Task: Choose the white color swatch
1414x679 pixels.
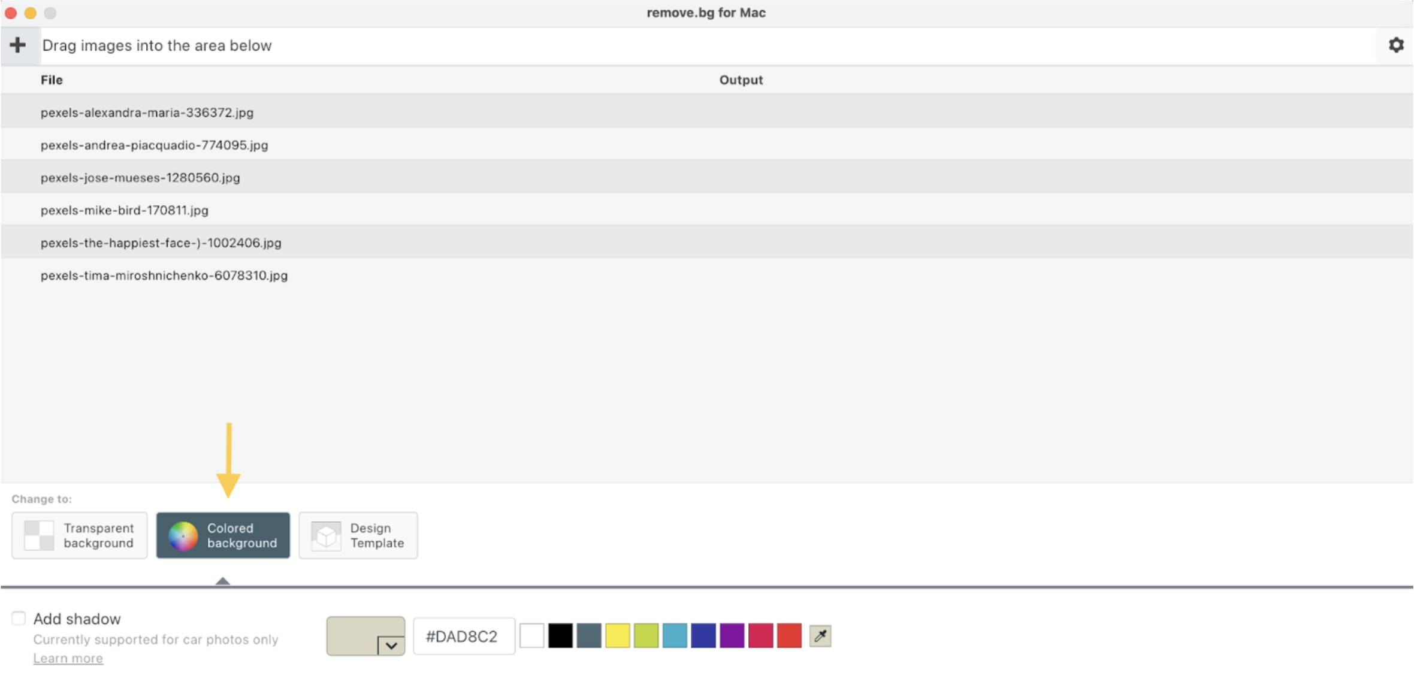Action: pos(532,636)
